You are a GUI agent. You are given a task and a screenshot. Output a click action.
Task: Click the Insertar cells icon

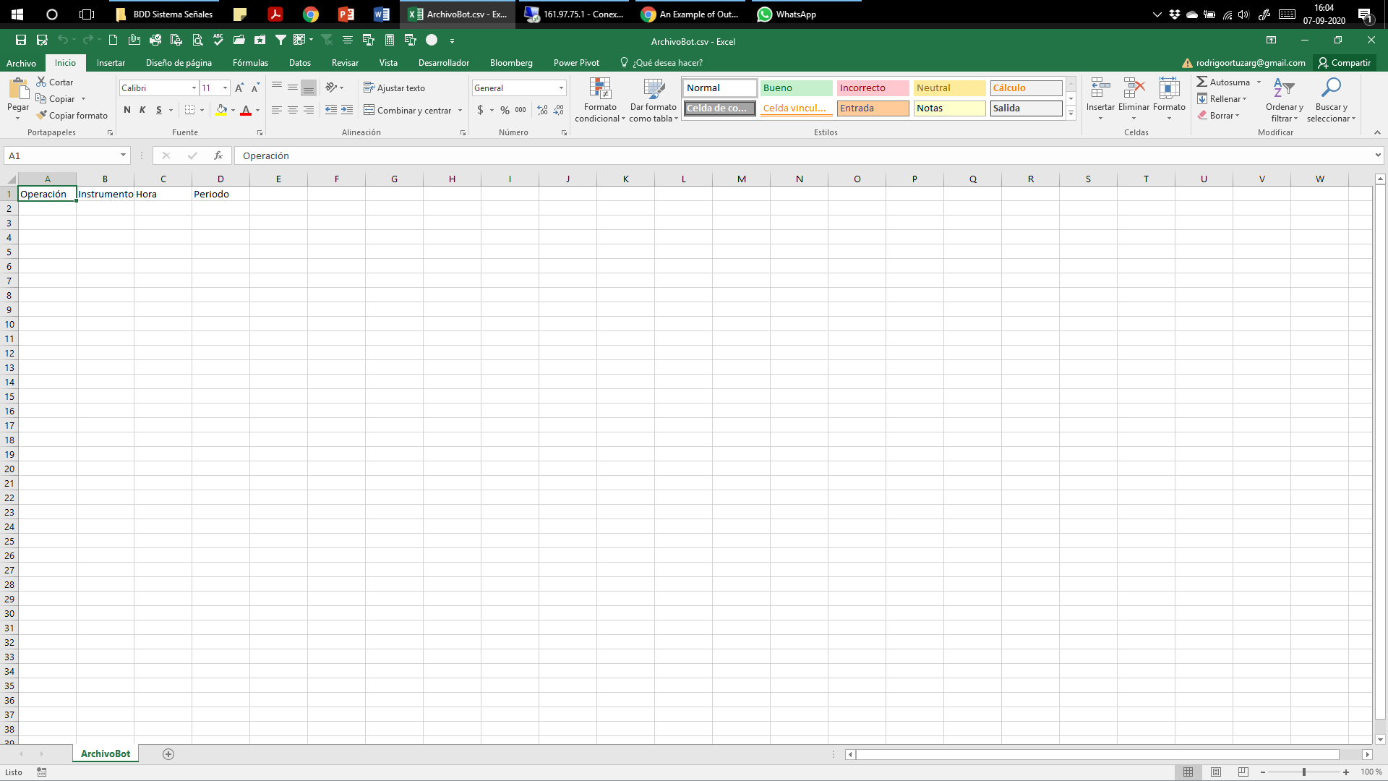tap(1100, 89)
